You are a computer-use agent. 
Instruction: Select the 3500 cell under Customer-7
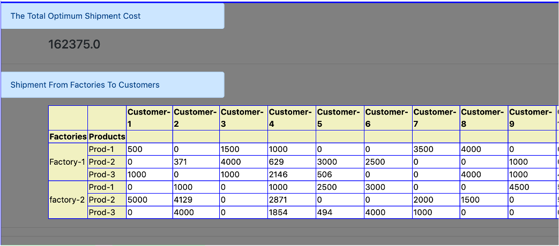pyautogui.click(x=435, y=149)
